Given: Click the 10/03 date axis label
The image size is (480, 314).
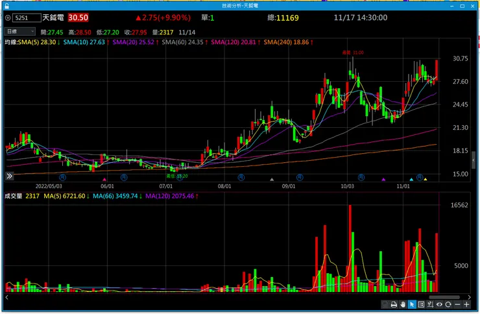Looking at the screenshot, I should click(x=348, y=186).
